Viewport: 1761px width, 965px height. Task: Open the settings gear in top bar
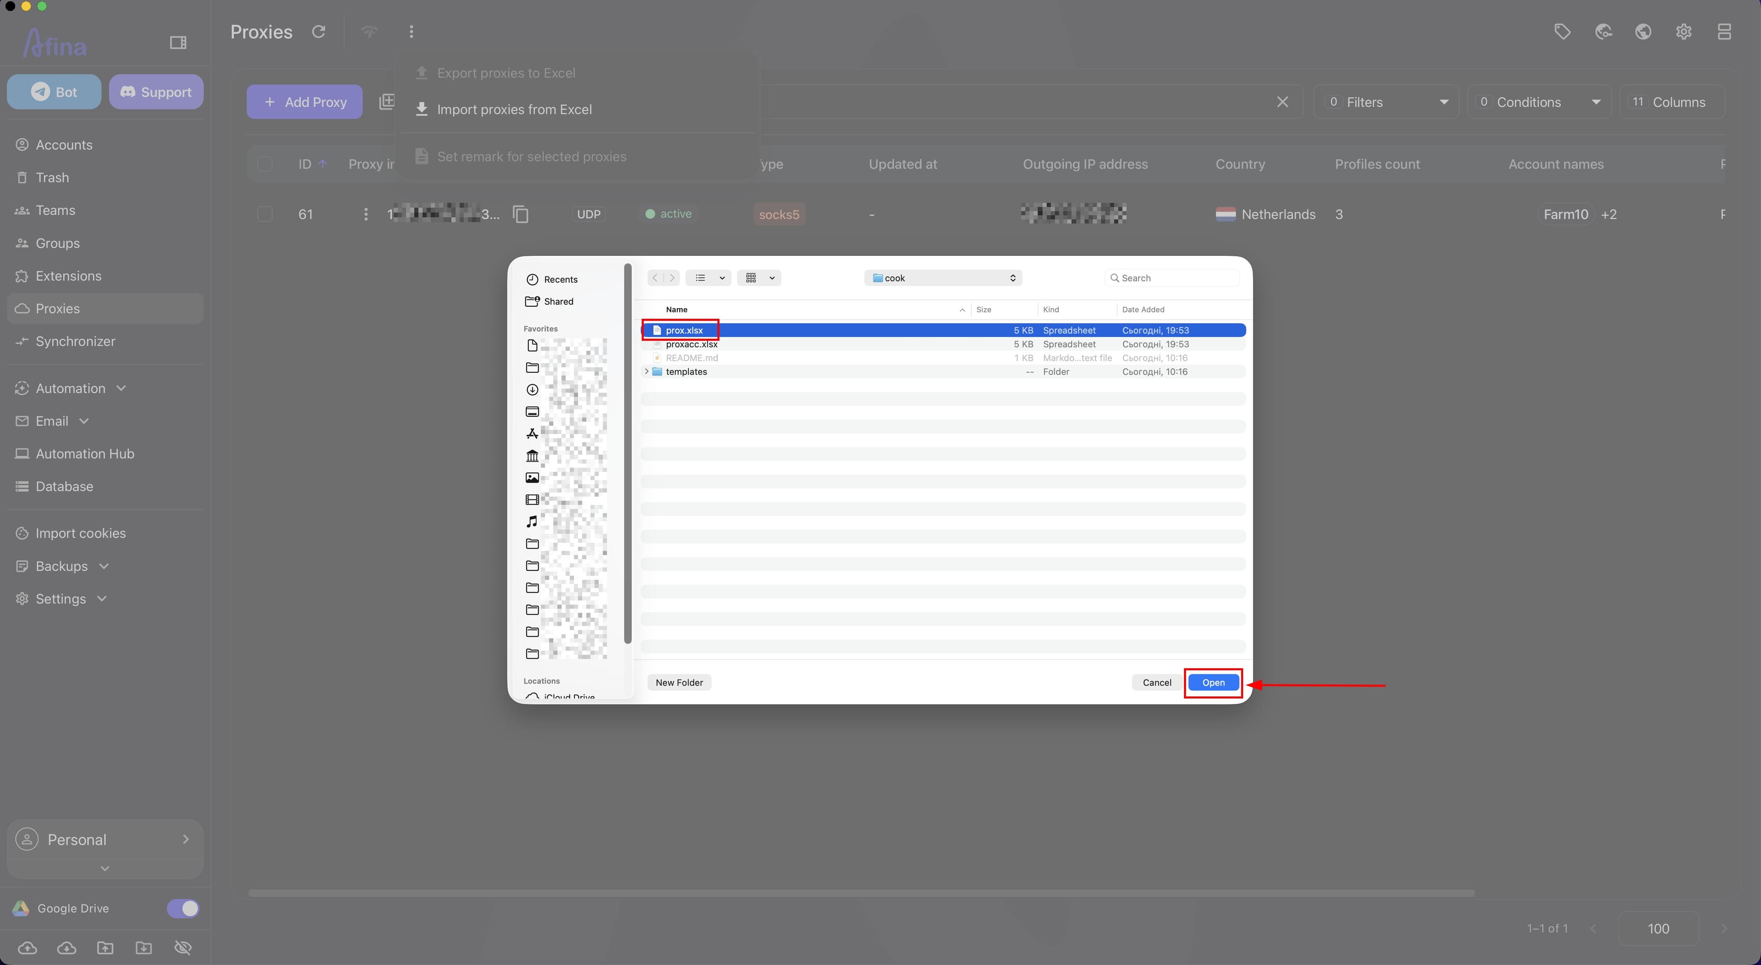pyautogui.click(x=1684, y=32)
